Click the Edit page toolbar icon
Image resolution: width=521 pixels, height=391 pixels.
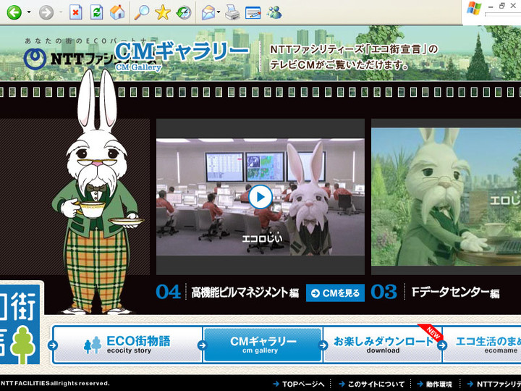(x=253, y=13)
